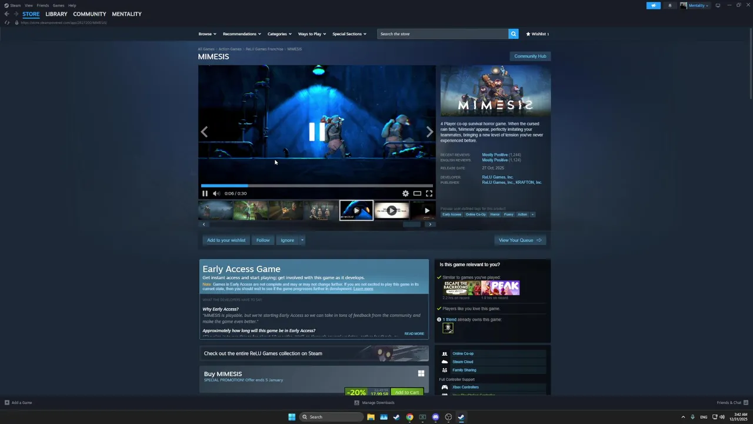Click the friend avatar who owns this game
The image size is (753, 424).
coord(448,328)
